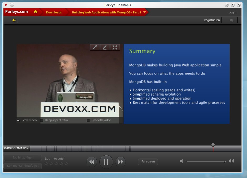Uncheck the Scale video checkbox
This screenshot has width=247, height=178.
pos(18,120)
